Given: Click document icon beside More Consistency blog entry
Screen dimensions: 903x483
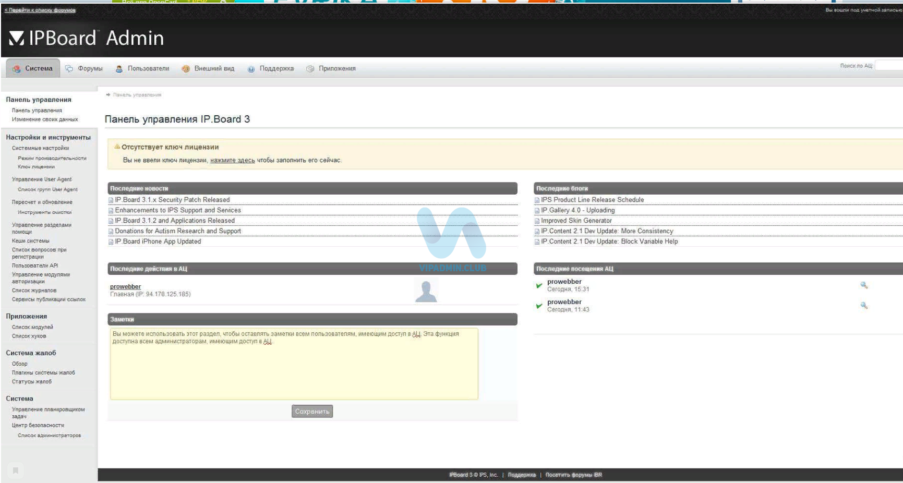Looking at the screenshot, I should coord(537,232).
